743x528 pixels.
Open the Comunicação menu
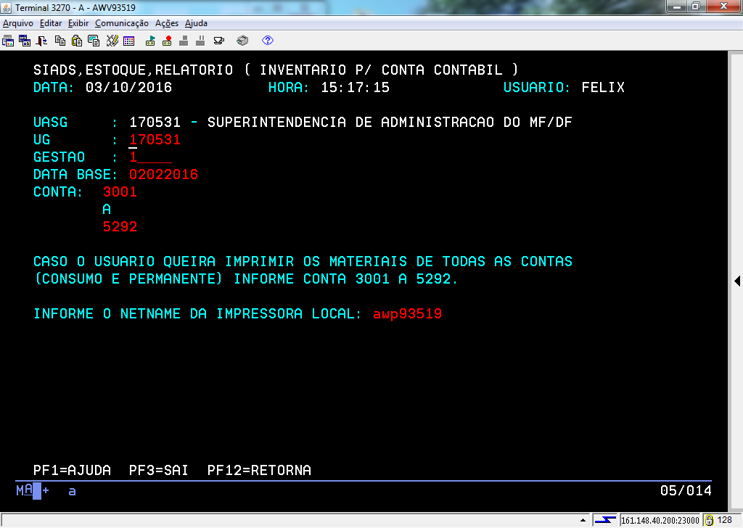click(x=122, y=23)
